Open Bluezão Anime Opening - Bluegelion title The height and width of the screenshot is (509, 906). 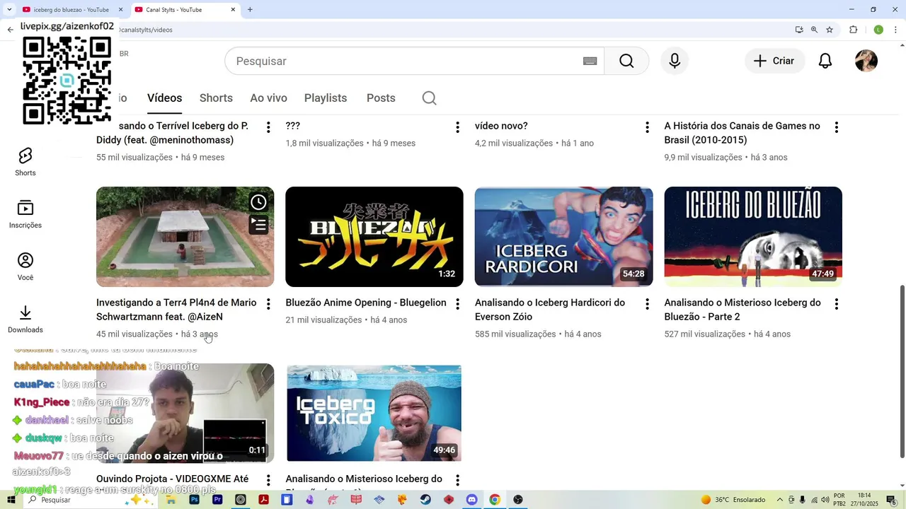coord(366,303)
